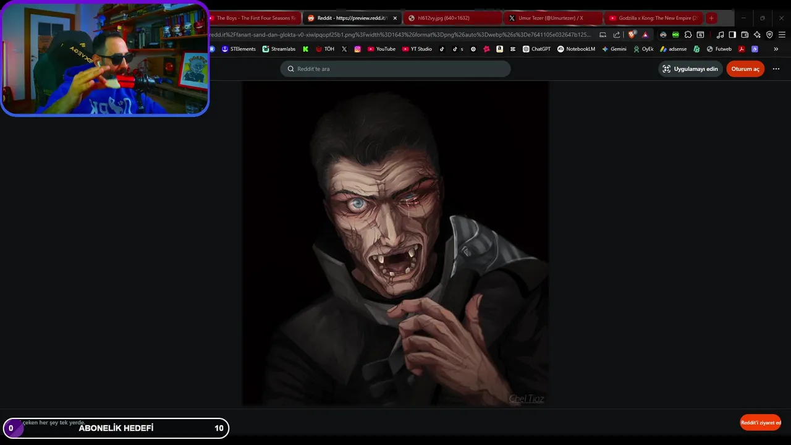
Task: Open the YT Studio bookmark
Action: tap(417, 49)
